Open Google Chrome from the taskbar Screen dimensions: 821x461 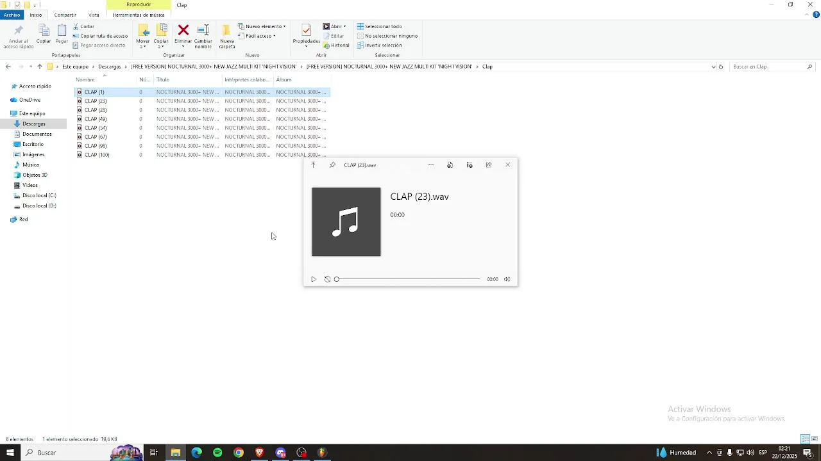pos(239,453)
